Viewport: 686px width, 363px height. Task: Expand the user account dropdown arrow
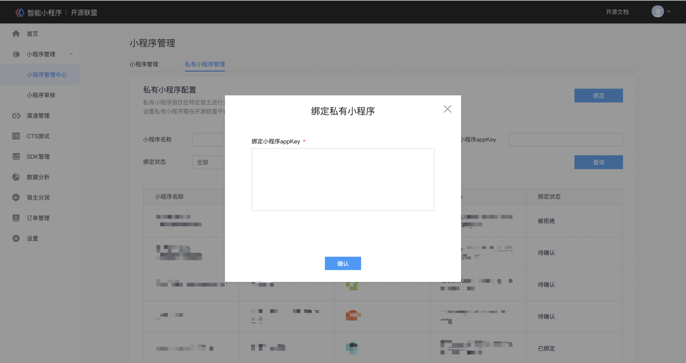point(669,12)
